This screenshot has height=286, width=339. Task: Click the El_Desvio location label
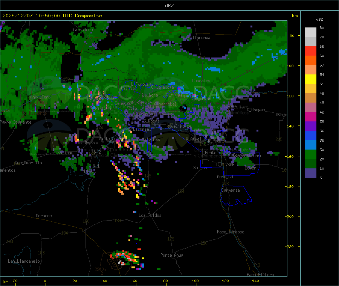88,142
